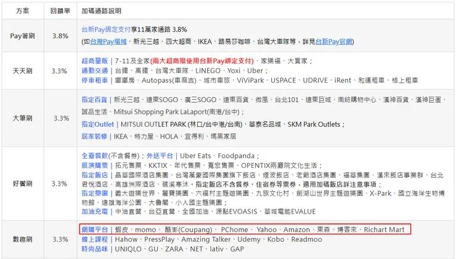The height and width of the screenshot is (259, 456).
Task: Click Udemy in the 線上課程 line
Action: pos(249,239)
